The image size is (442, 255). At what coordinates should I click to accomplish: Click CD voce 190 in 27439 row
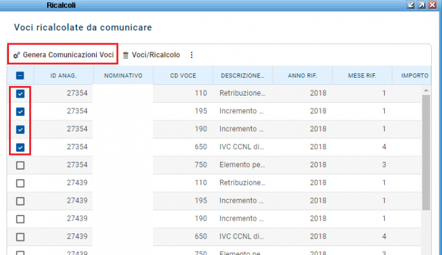click(201, 218)
